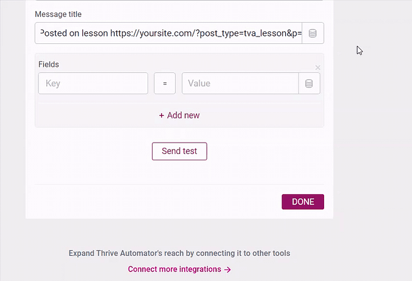412x281 pixels.
Task: Click the Add new text link
Action: 183,116
